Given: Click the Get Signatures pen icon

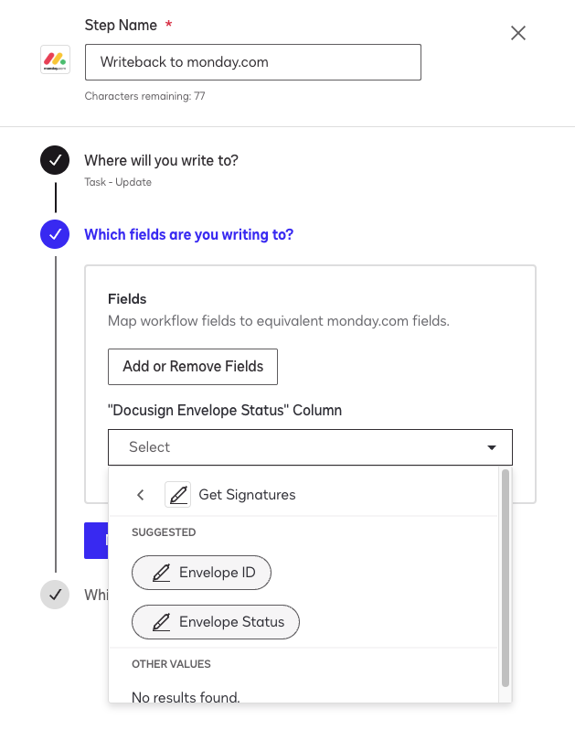Looking at the screenshot, I should tap(177, 495).
